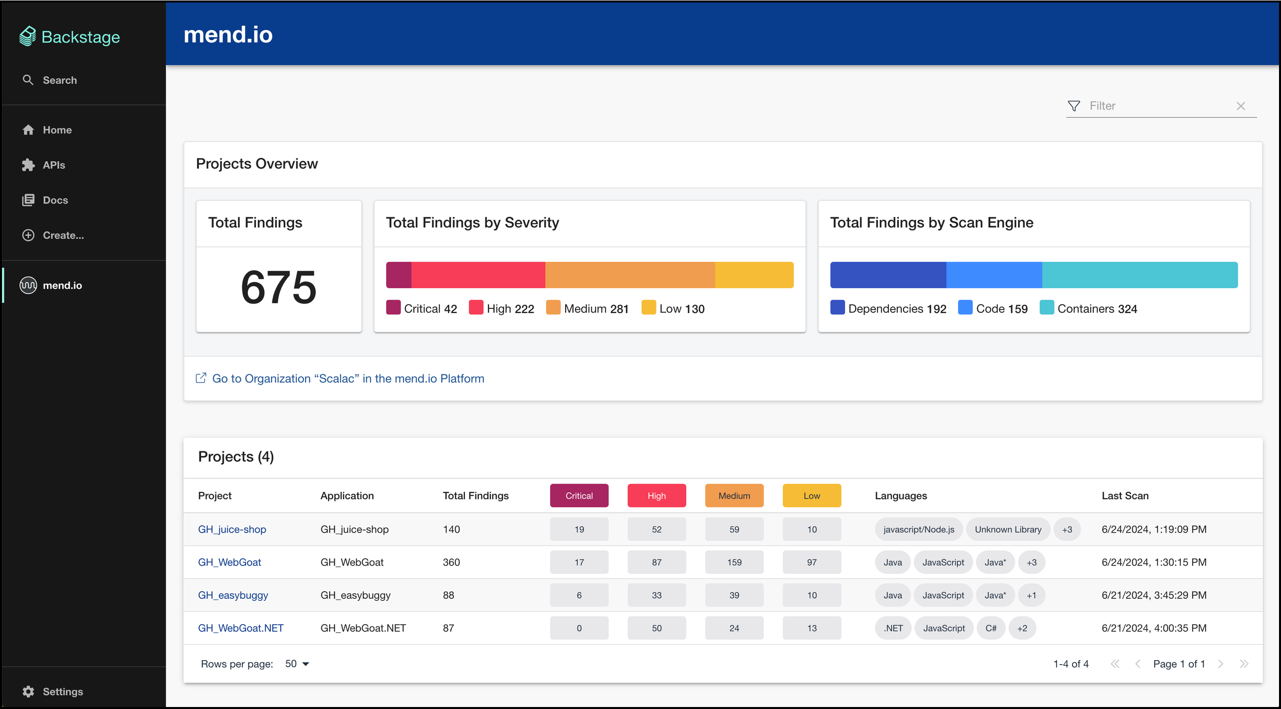Open Settings via the gear icon
Image resolution: width=1281 pixels, height=709 pixels.
pos(28,692)
